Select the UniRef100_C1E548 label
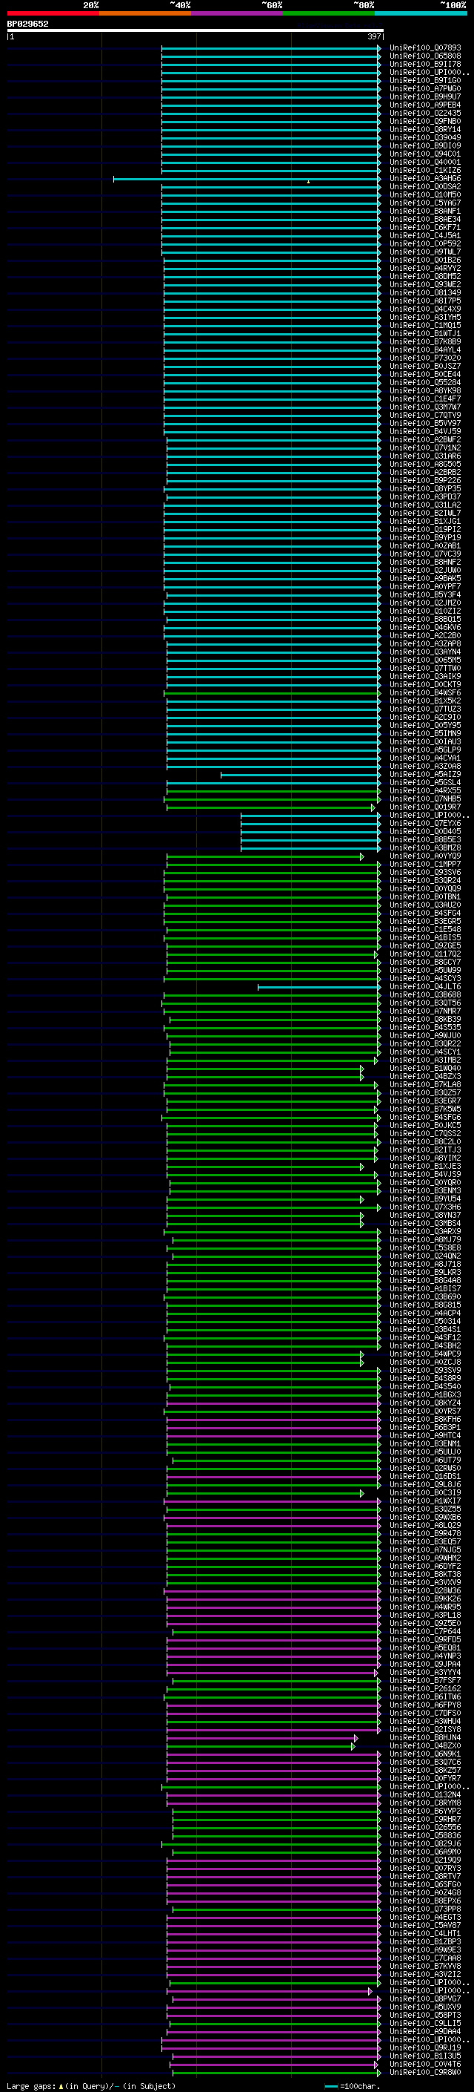The image size is (474, 2092). coord(425,929)
